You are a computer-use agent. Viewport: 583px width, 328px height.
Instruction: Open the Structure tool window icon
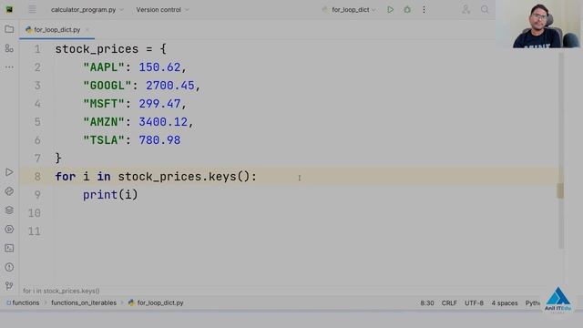click(x=9, y=48)
